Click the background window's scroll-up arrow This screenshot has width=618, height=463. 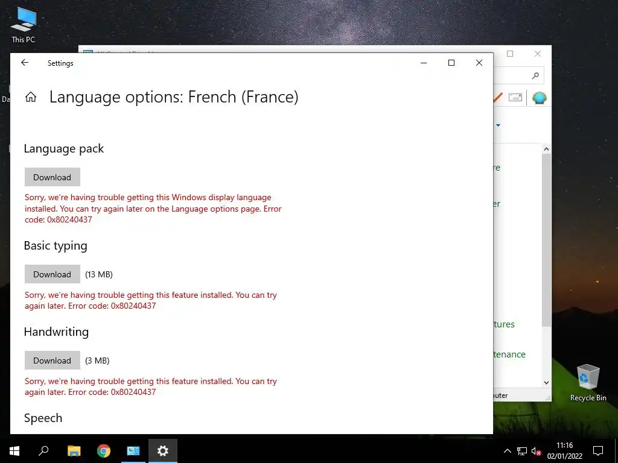click(546, 149)
